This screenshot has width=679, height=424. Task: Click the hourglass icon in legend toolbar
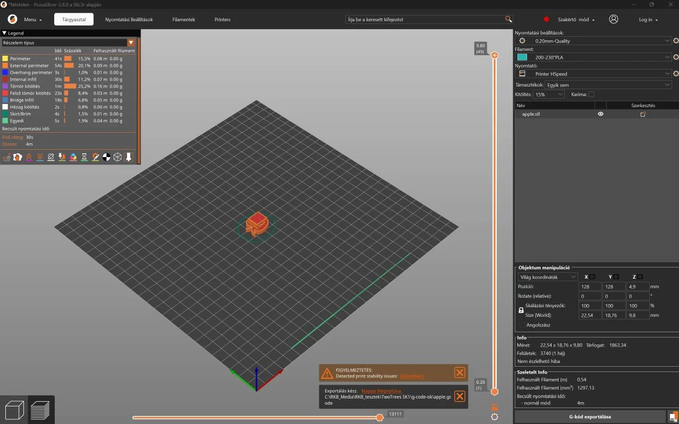[x=84, y=157]
